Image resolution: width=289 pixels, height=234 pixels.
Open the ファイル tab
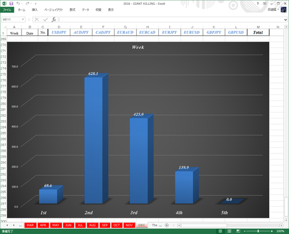tap(7, 10)
